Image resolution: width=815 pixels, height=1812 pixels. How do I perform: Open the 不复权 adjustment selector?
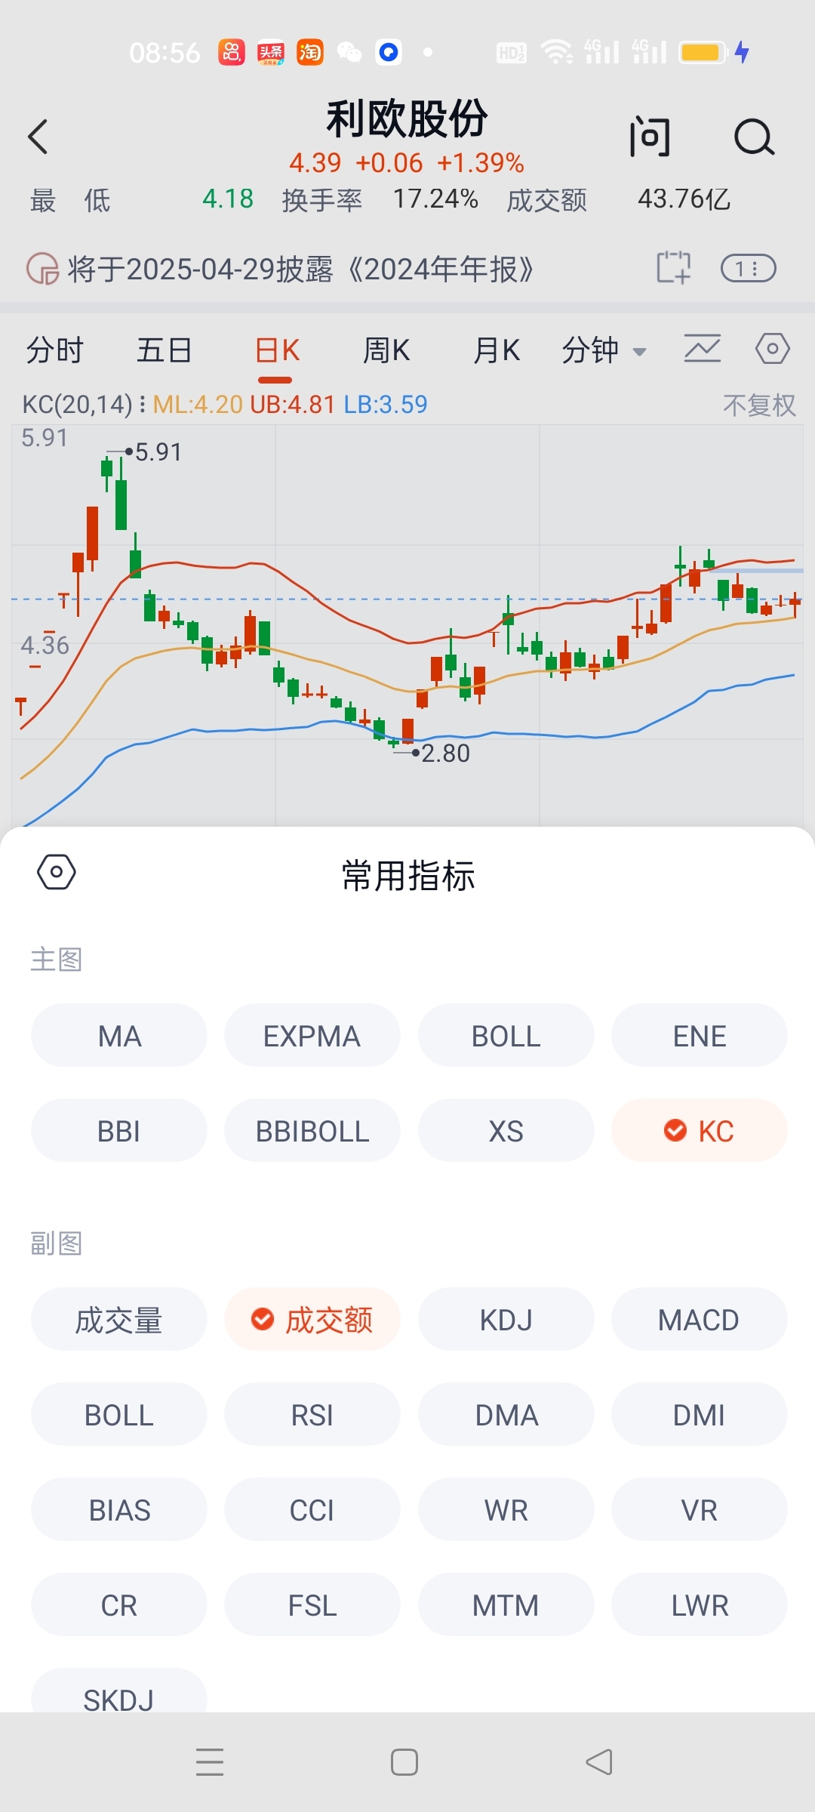coord(759,405)
